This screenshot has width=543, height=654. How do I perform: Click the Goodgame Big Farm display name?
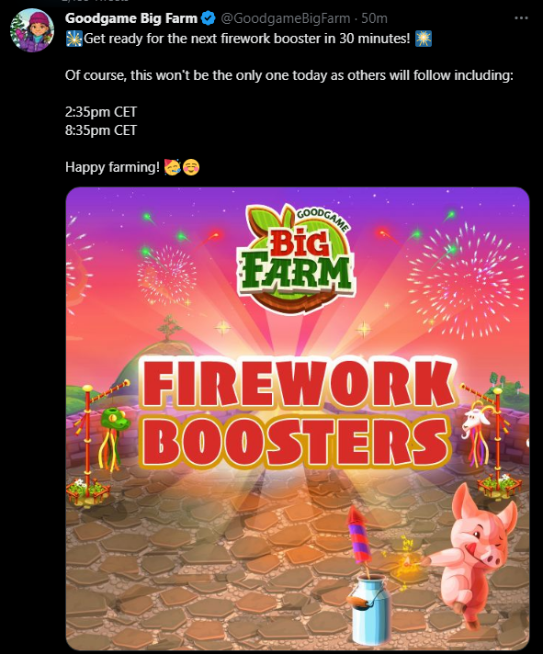pos(131,18)
